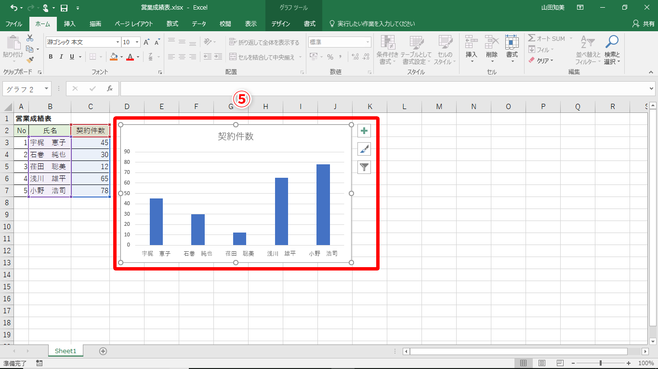Image resolution: width=658 pixels, height=369 pixels.
Task: Add a new sheet with the plus button
Action: (x=103, y=351)
